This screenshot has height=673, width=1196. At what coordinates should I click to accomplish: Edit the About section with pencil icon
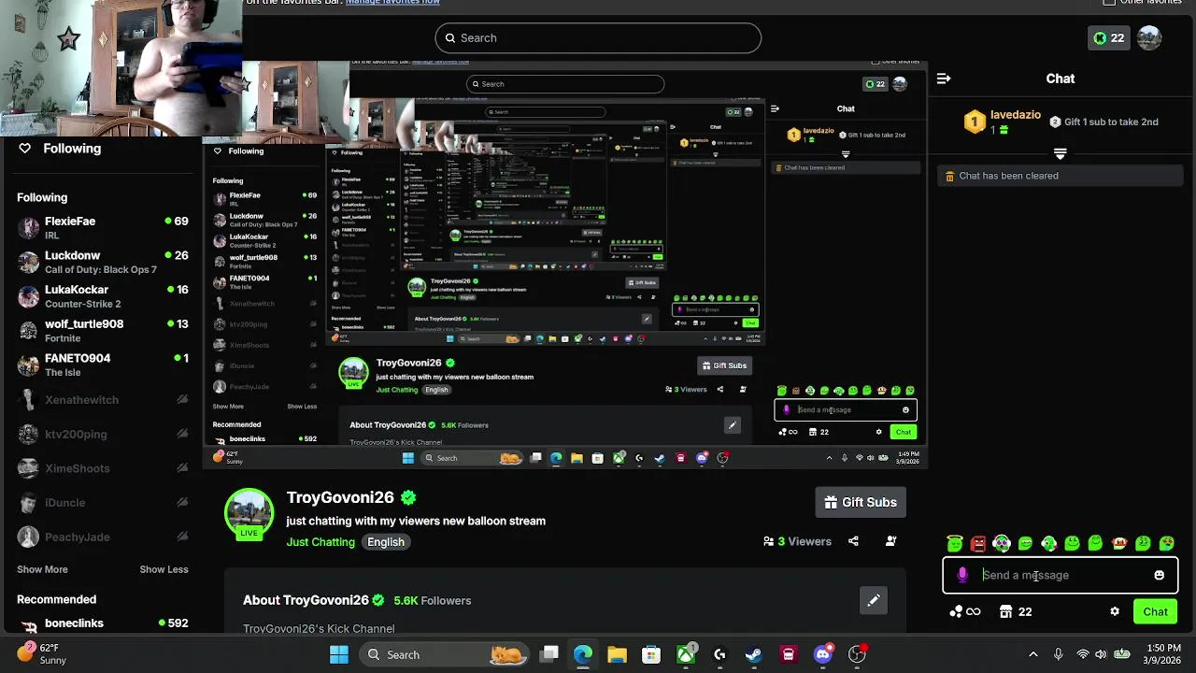pos(873,600)
